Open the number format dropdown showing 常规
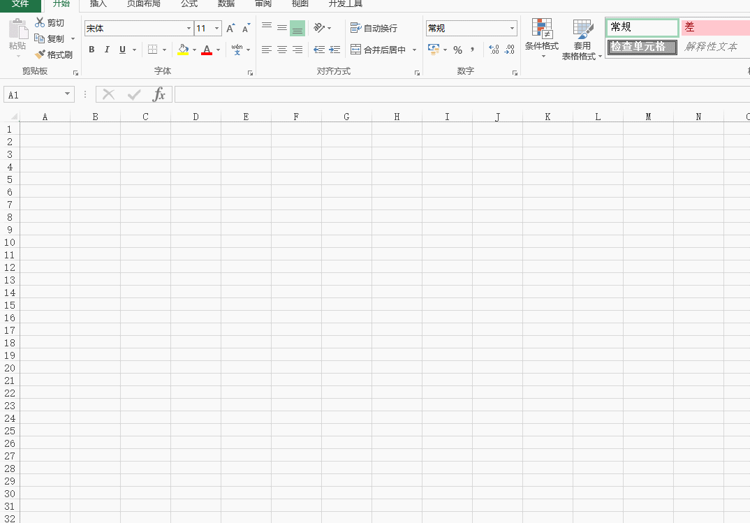This screenshot has height=523, width=750. pos(512,29)
